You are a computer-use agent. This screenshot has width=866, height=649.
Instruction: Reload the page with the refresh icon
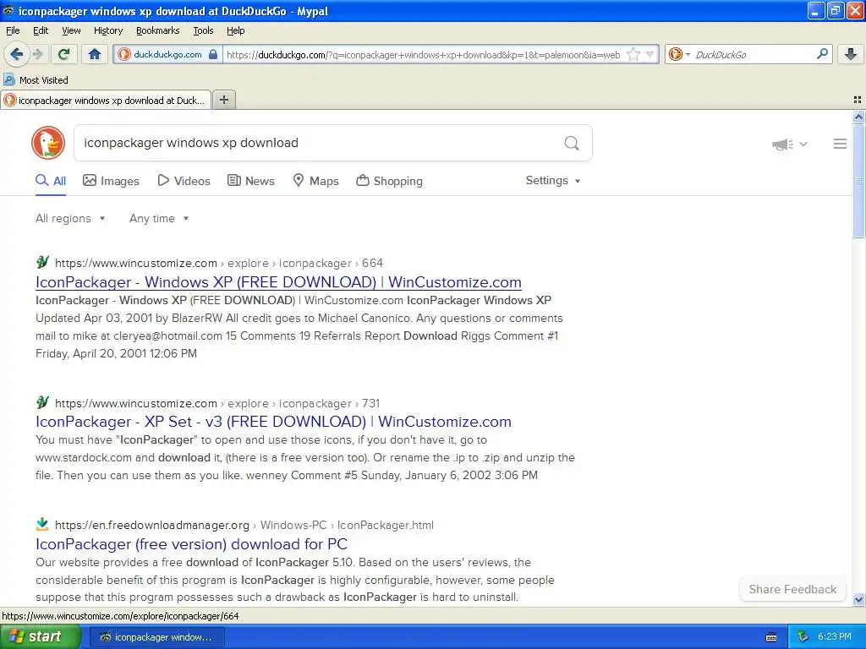pos(63,54)
